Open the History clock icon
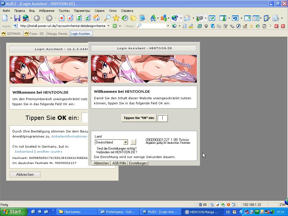The width and height of the screenshot is (288, 216). (125, 18)
